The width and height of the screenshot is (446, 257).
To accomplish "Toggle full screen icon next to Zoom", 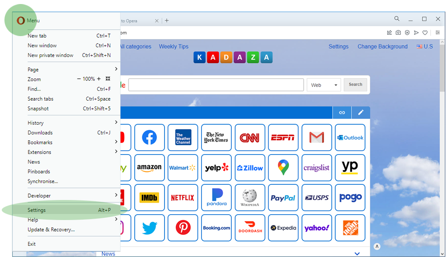I will click(x=108, y=79).
